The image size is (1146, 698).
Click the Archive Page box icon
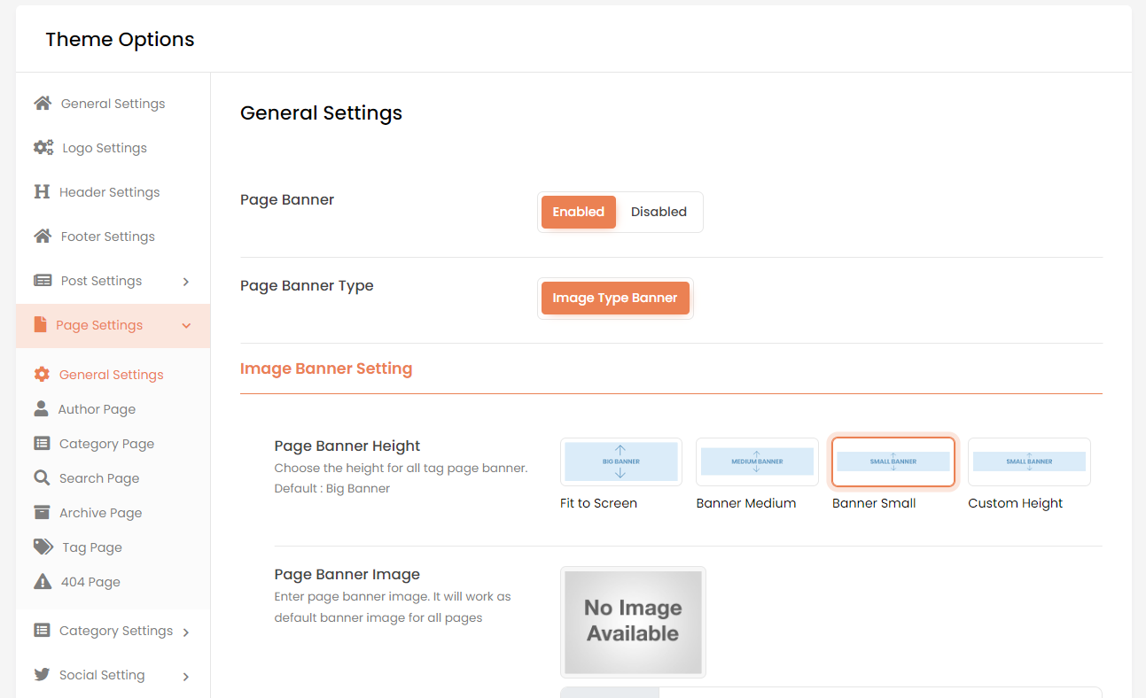[42, 513]
